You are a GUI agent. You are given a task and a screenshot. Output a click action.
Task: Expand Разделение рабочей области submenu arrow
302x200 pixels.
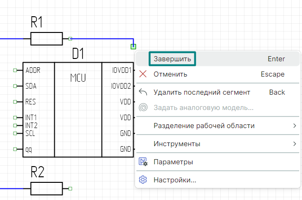(295, 126)
